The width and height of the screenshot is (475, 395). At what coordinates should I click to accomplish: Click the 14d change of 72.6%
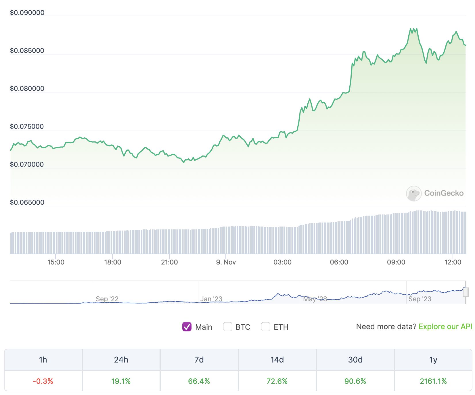point(277,381)
